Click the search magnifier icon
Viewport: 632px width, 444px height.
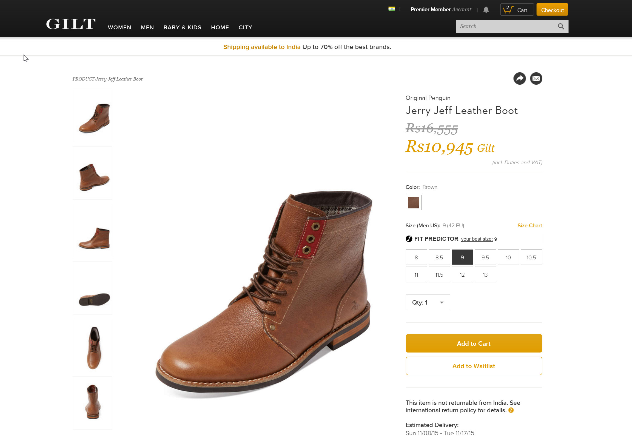coord(561,26)
